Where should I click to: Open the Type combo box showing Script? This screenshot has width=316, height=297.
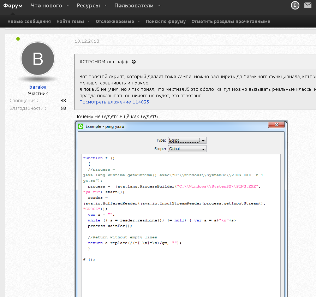coord(187,140)
